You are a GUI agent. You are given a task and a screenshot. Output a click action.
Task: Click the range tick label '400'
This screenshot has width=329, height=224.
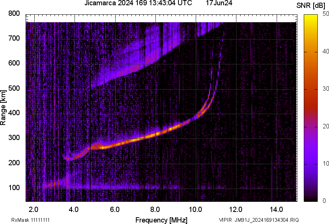tap(14, 113)
